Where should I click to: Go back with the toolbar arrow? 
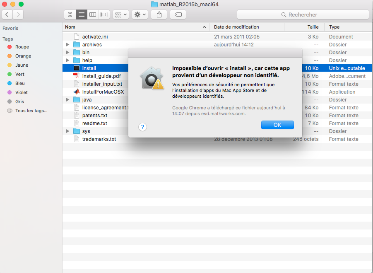[x=7, y=14]
